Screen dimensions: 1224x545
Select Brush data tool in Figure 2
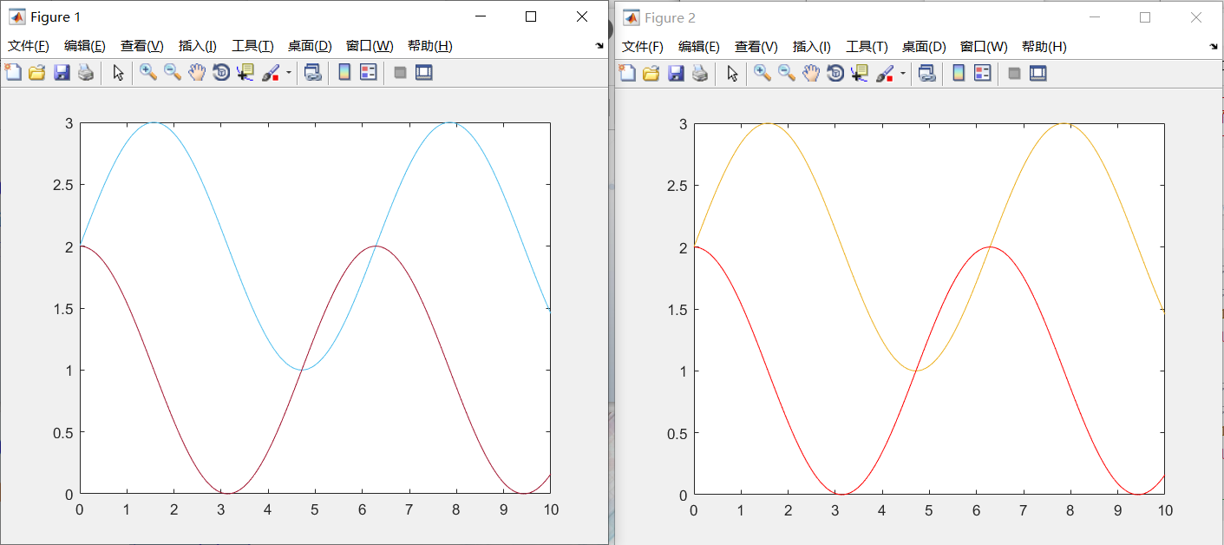click(x=886, y=74)
